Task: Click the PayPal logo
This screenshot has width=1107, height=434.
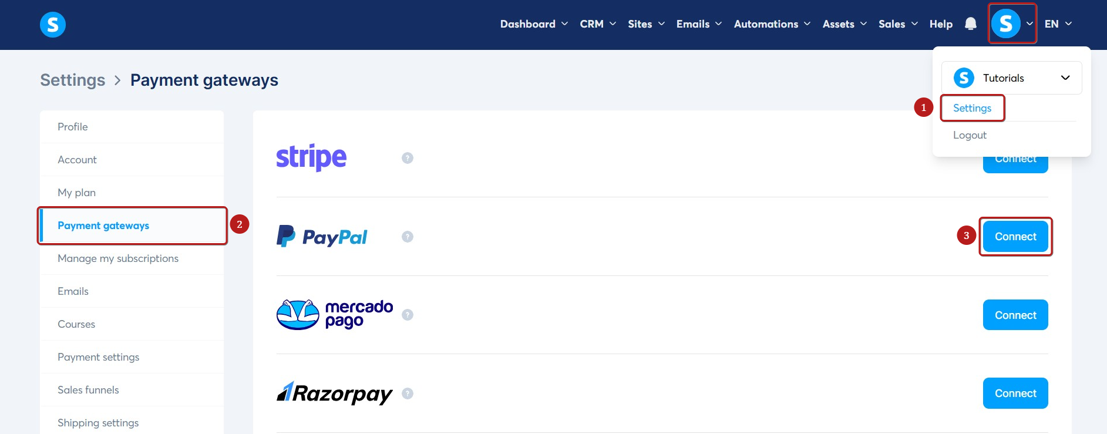Action: 322,236
